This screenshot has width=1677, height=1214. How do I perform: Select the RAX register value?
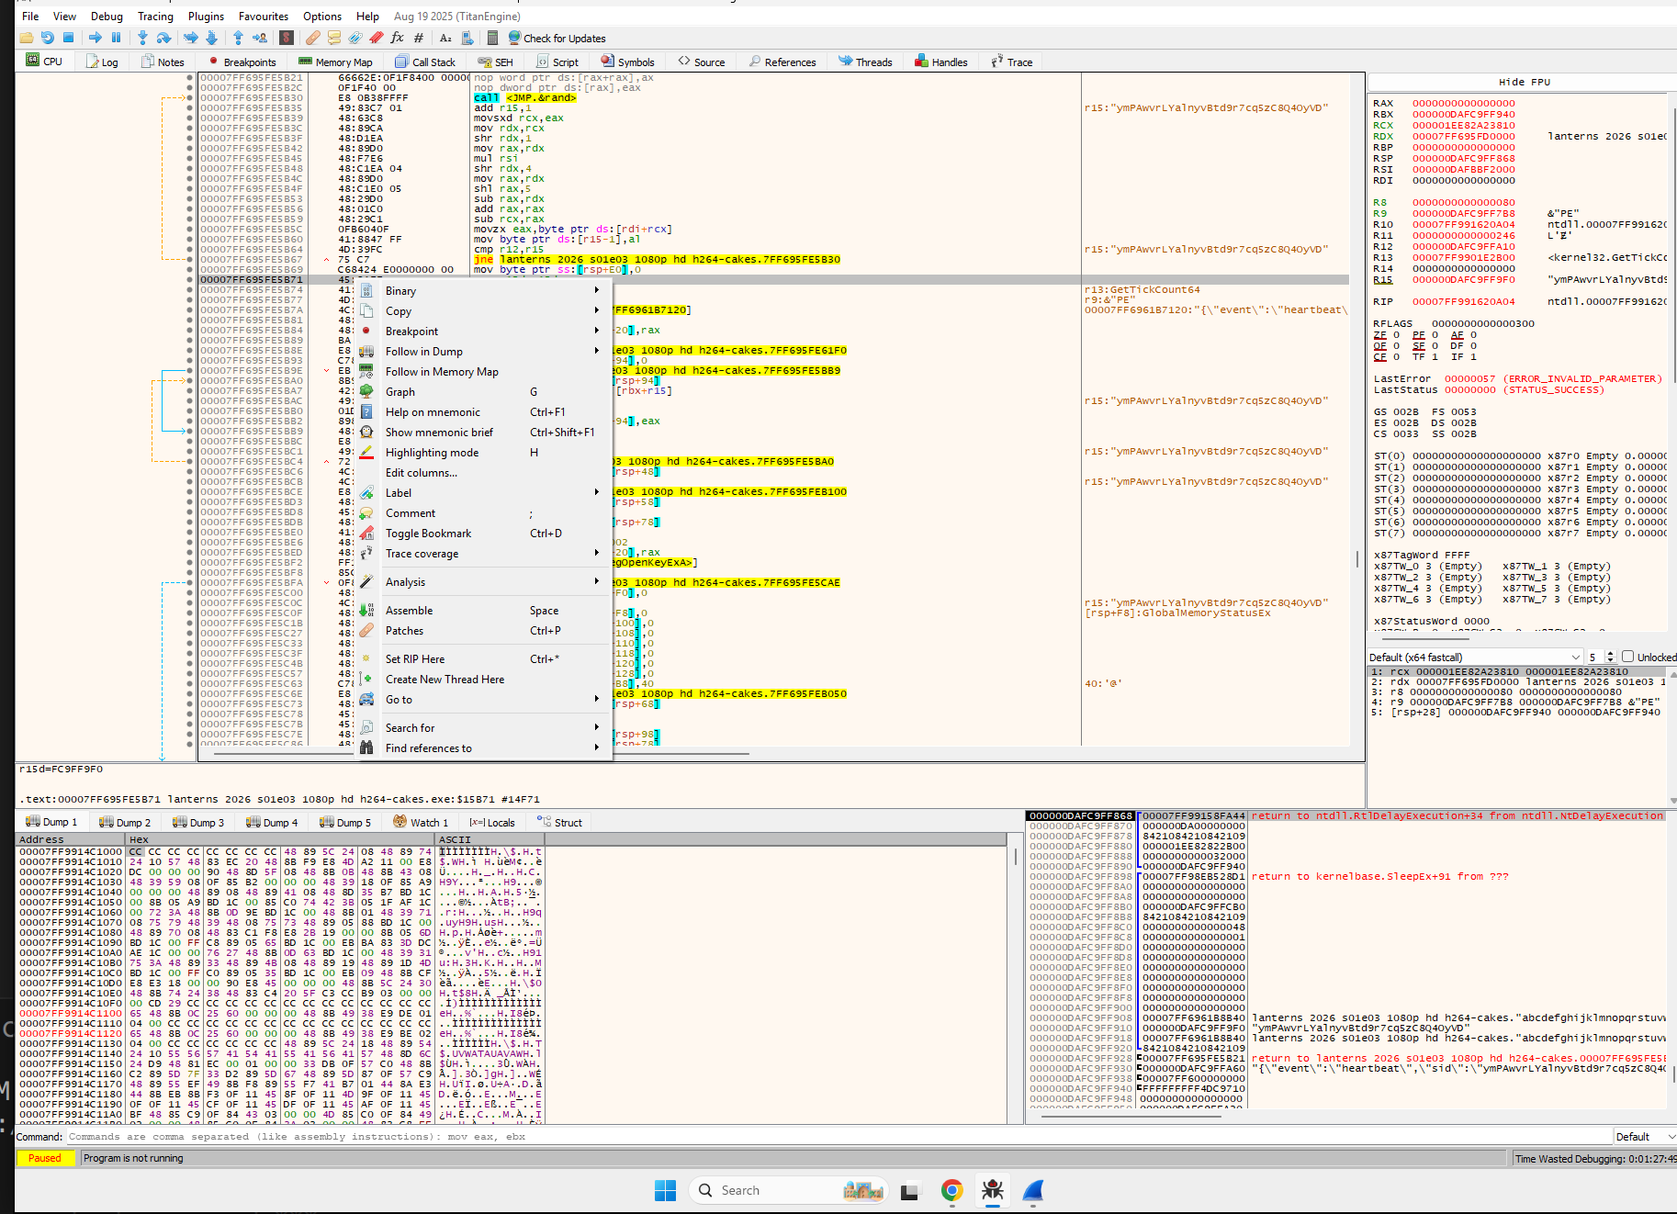[1463, 103]
